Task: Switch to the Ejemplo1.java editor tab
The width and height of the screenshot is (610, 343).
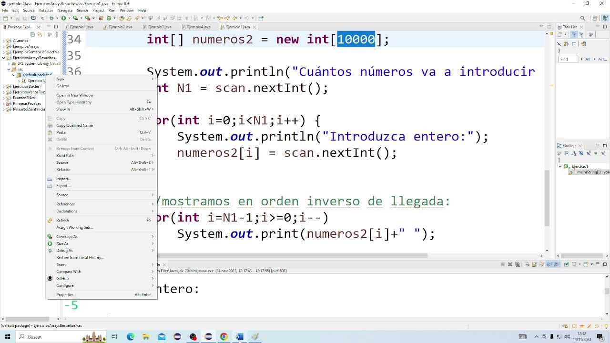Action: 79,27
